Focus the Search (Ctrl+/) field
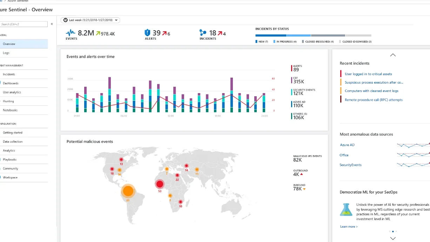430x242 pixels. pyautogui.click(x=24, y=24)
